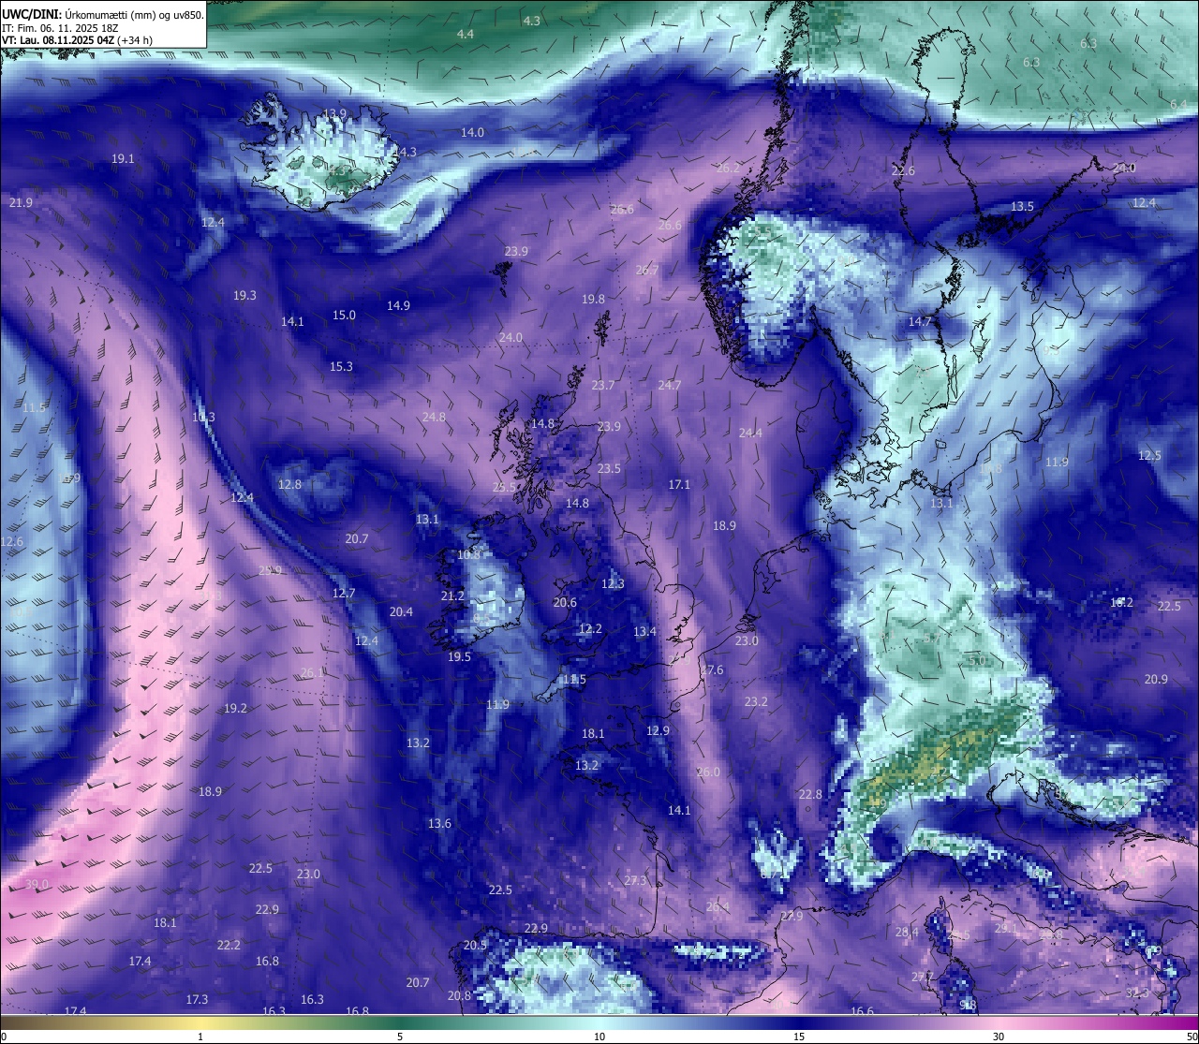Click the 22.6 value at the top

pos(903,171)
